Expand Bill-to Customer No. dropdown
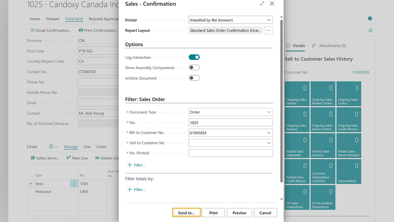Viewport: 394px width, 222px height. coord(269,133)
